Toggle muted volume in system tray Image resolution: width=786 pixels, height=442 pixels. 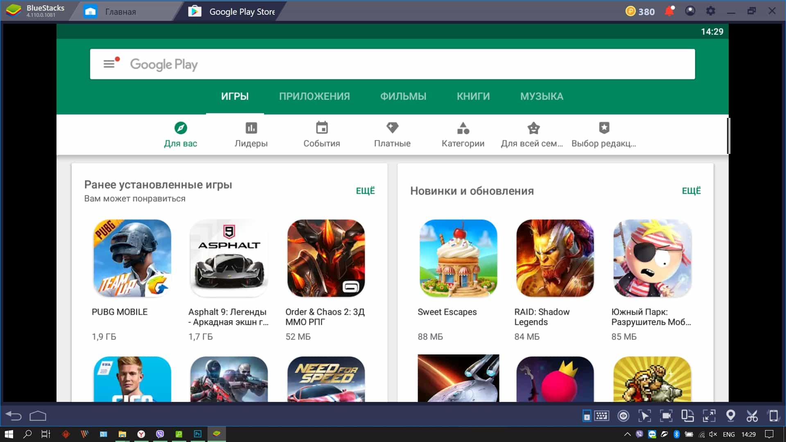click(713, 434)
